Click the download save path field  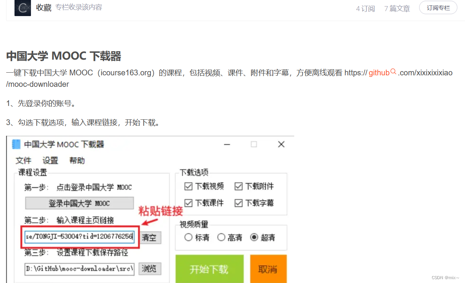pyautogui.click(x=79, y=268)
